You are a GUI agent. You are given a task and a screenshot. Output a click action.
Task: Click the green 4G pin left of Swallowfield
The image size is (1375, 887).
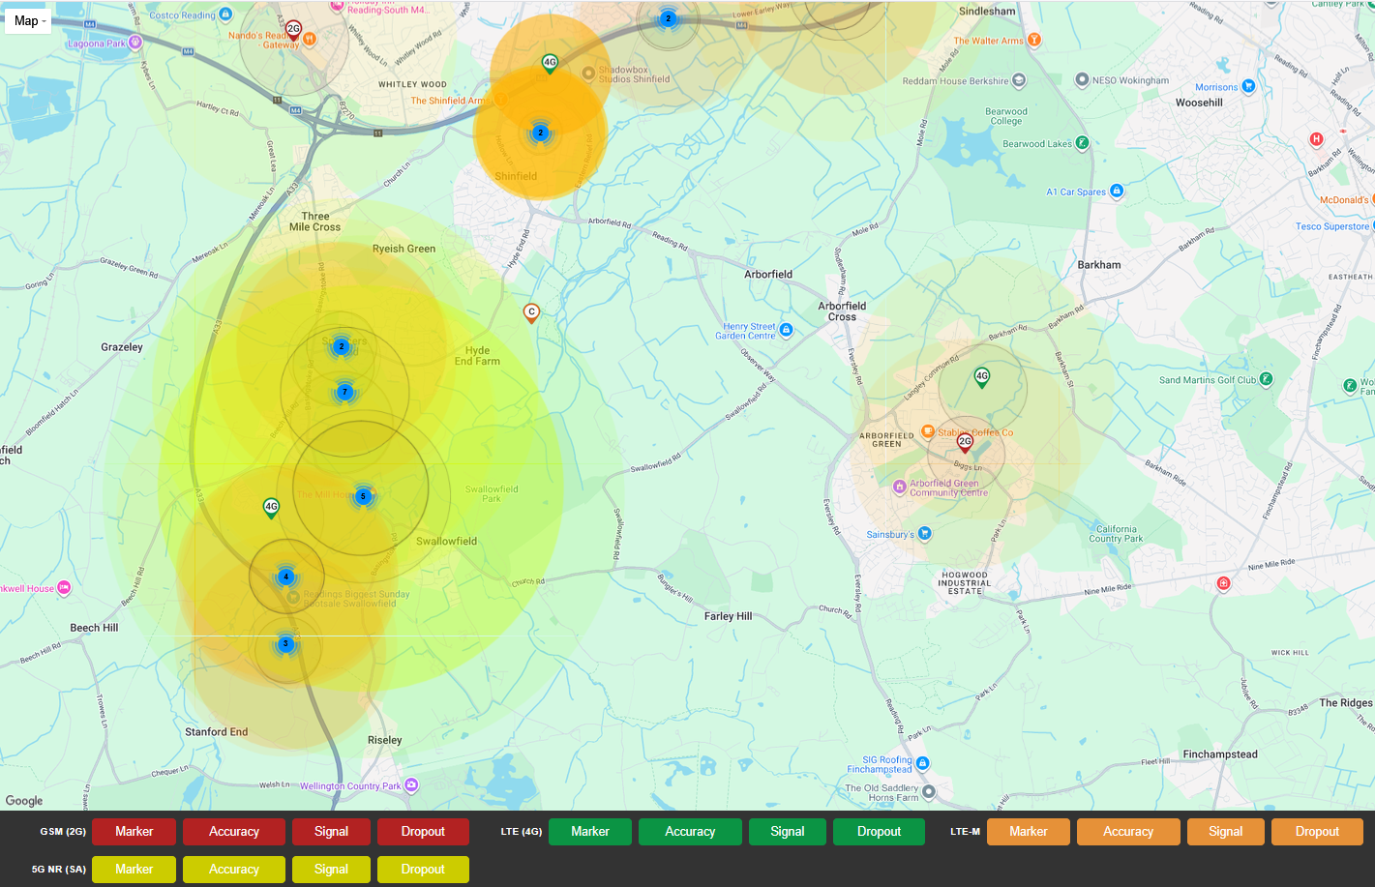point(271,508)
